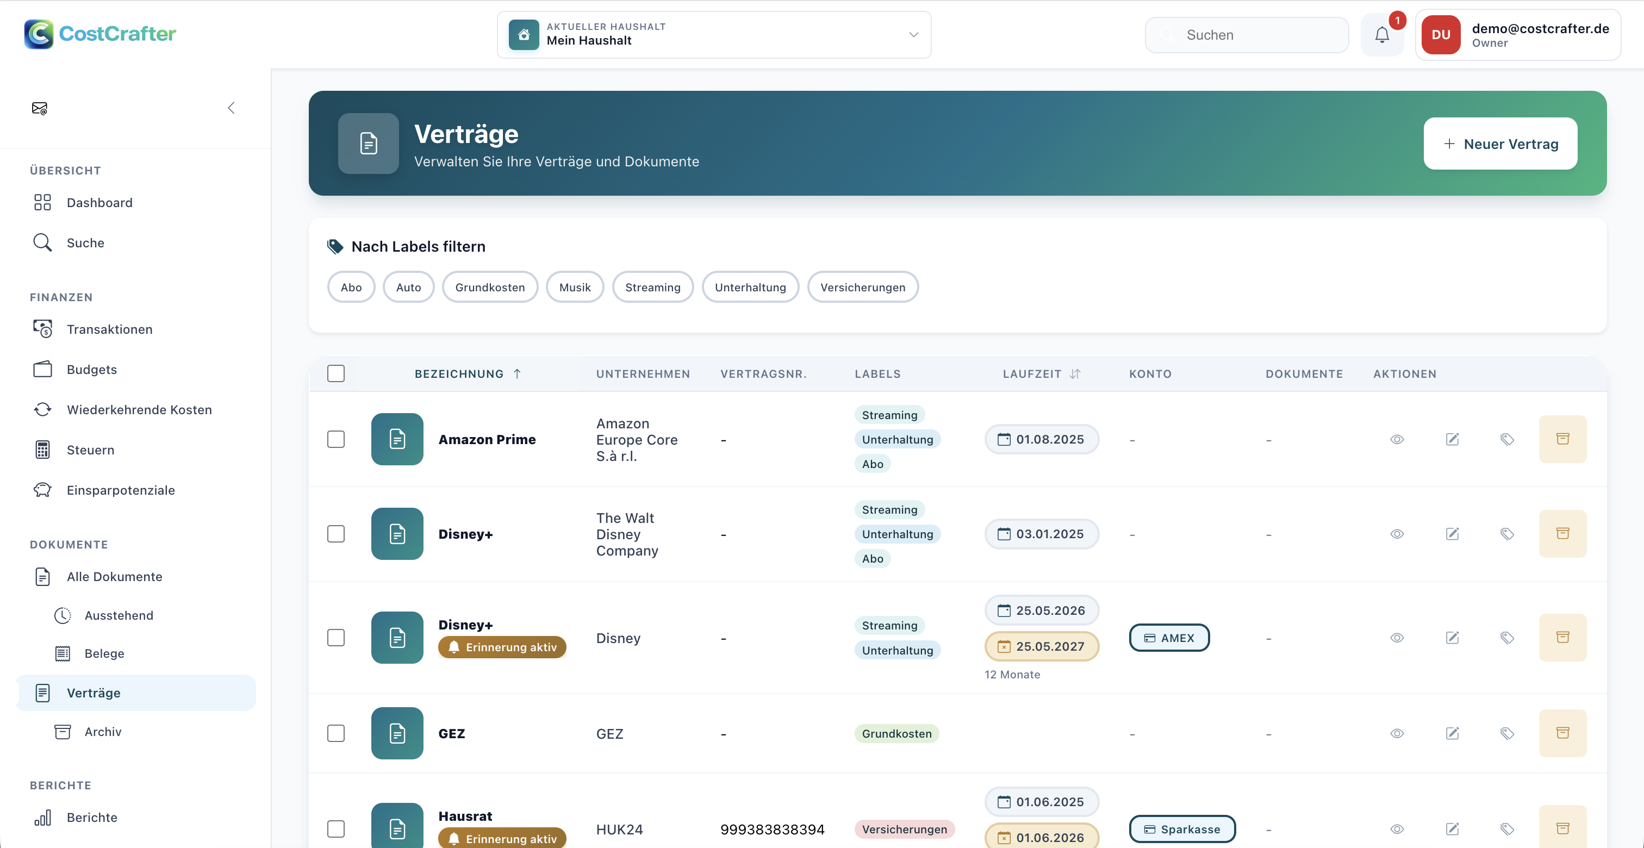Image resolution: width=1644 pixels, height=848 pixels.
Task: Open Berichte reports page
Action: pos(136,818)
